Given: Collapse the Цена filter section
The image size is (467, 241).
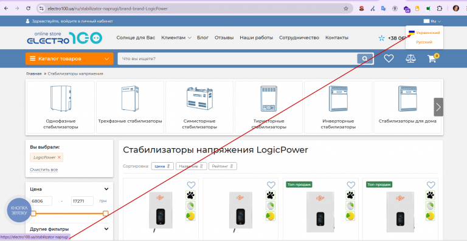Looking at the screenshot, I should click(x=106, y=189).
